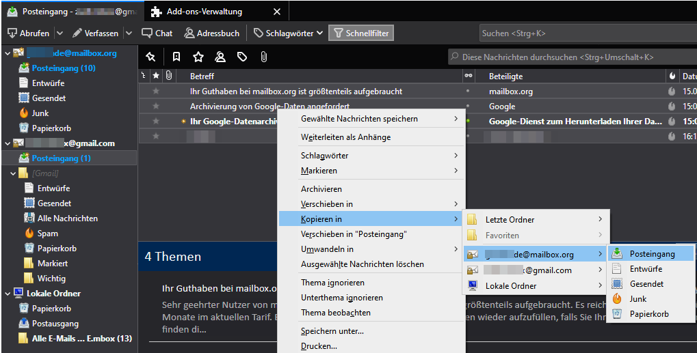This screenshot has width=697, height=353.
Task: Open the Markieren submenu
Action: point(371,171)
